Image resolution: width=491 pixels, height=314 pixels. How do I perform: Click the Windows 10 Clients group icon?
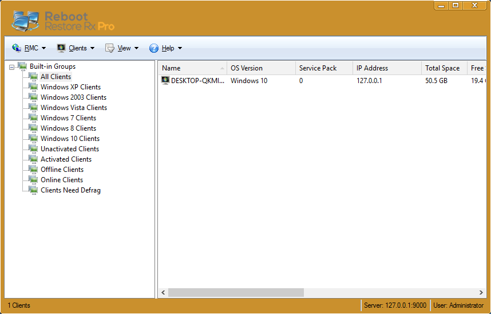point(33,139)
